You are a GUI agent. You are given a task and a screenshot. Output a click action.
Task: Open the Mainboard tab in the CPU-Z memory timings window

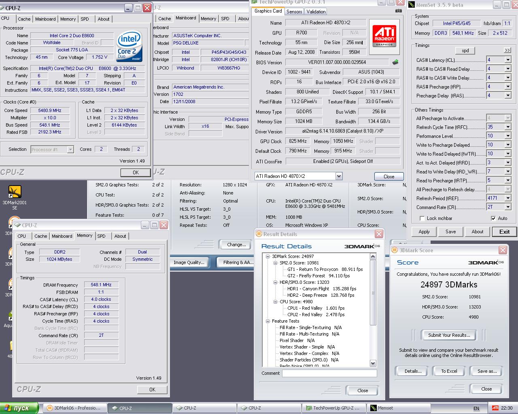[x=62, y=236]
